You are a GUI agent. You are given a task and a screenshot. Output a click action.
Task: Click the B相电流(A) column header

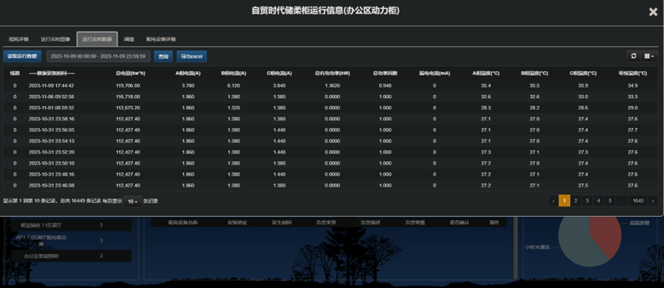[234, 73]
